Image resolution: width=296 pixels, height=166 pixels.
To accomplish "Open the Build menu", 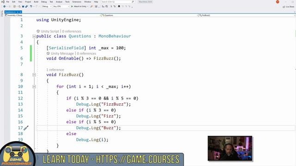I will click(36, 2).
